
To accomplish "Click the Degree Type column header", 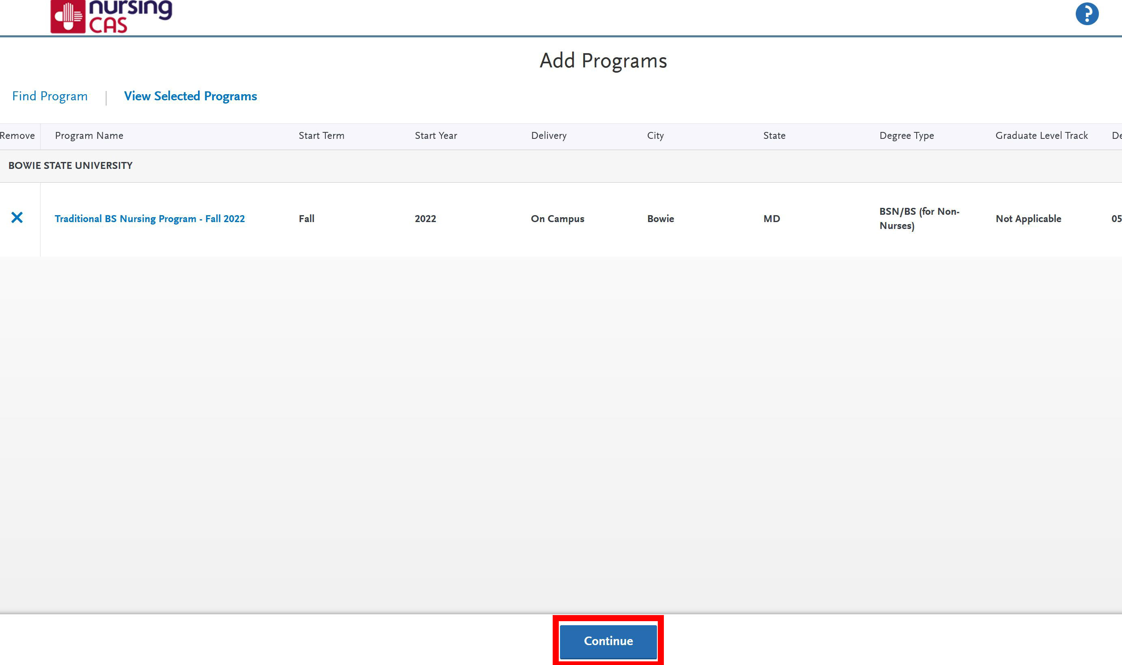I will pyautogui.click(x=907, y=136).
